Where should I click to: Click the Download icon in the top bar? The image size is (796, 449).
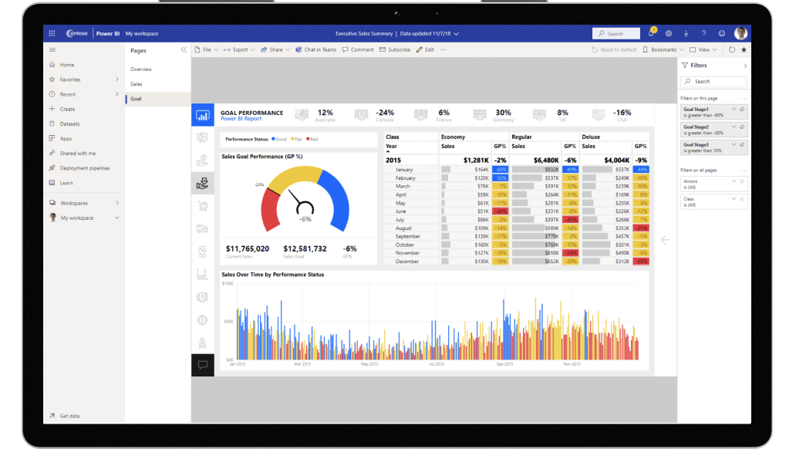point(686,33)
